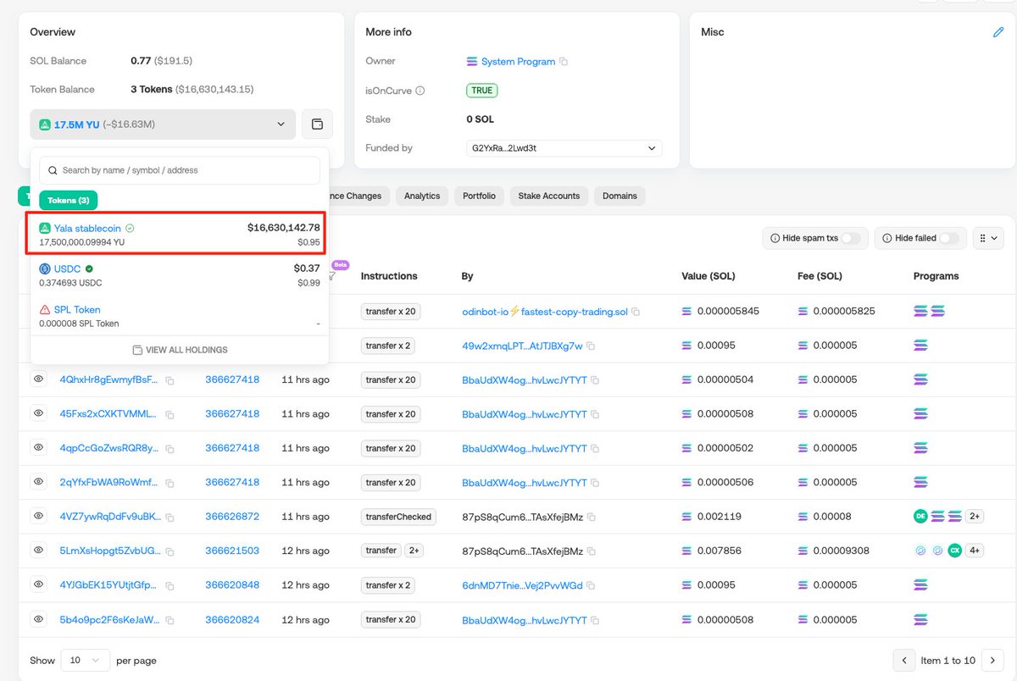This screenshot has width=1017, height=681.
Task: Click the USDC token logo
Action: [46, 269]
